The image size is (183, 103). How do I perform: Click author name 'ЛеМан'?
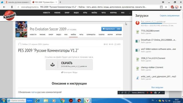[25, 44]
